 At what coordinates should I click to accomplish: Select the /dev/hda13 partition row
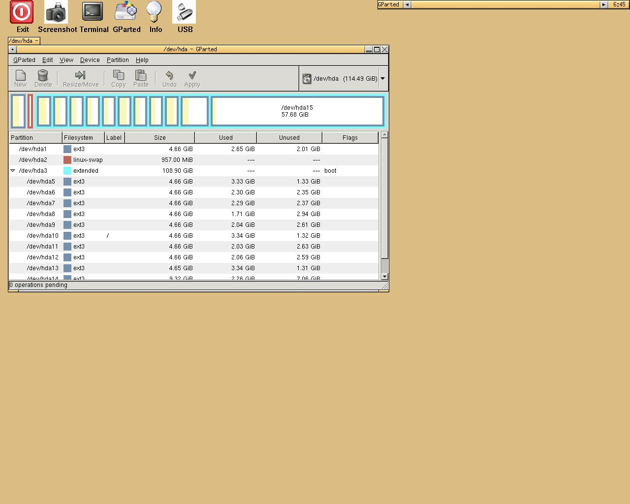pyautogui.click(x=194, y=268)
